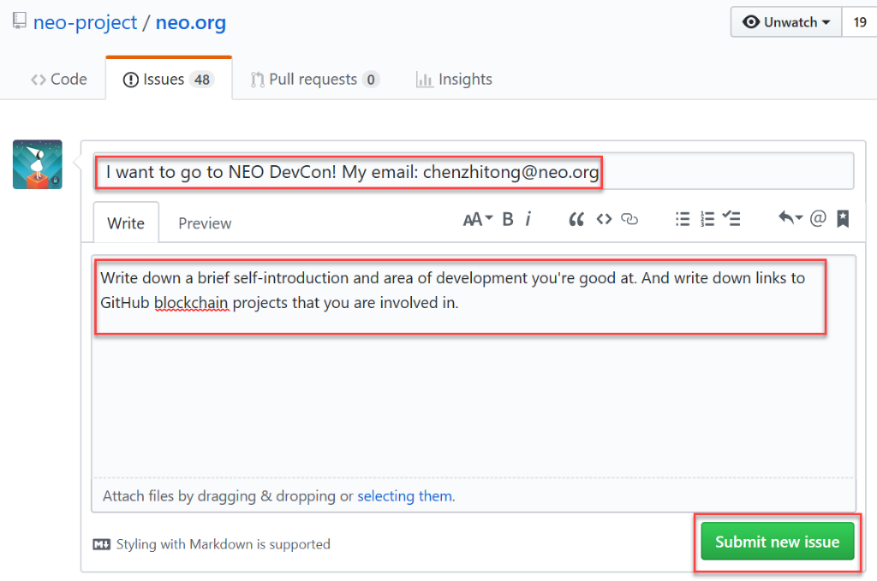This screenshot has width=877, height=581.
Task: Switch to the Preview tab
Action: coord(205,223)
